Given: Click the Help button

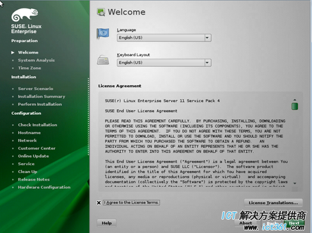Looking at the screenshot, I should pyautogui.click(x=107, y=223).
